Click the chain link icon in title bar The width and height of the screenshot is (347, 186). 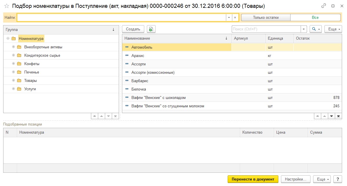tap(323, 5)
